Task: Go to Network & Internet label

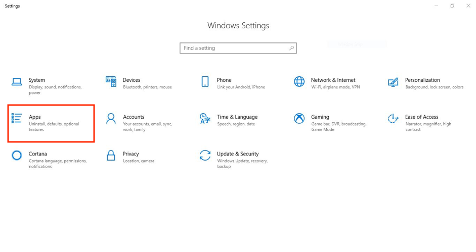Action: coord(333,80)
